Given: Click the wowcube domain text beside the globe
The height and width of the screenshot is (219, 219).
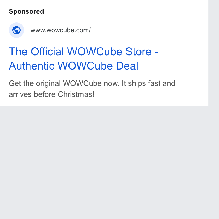Looking at the screenshot, I should click(60, 30).
